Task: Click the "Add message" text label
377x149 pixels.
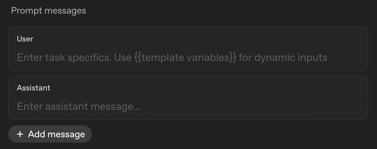Action: 56,134
